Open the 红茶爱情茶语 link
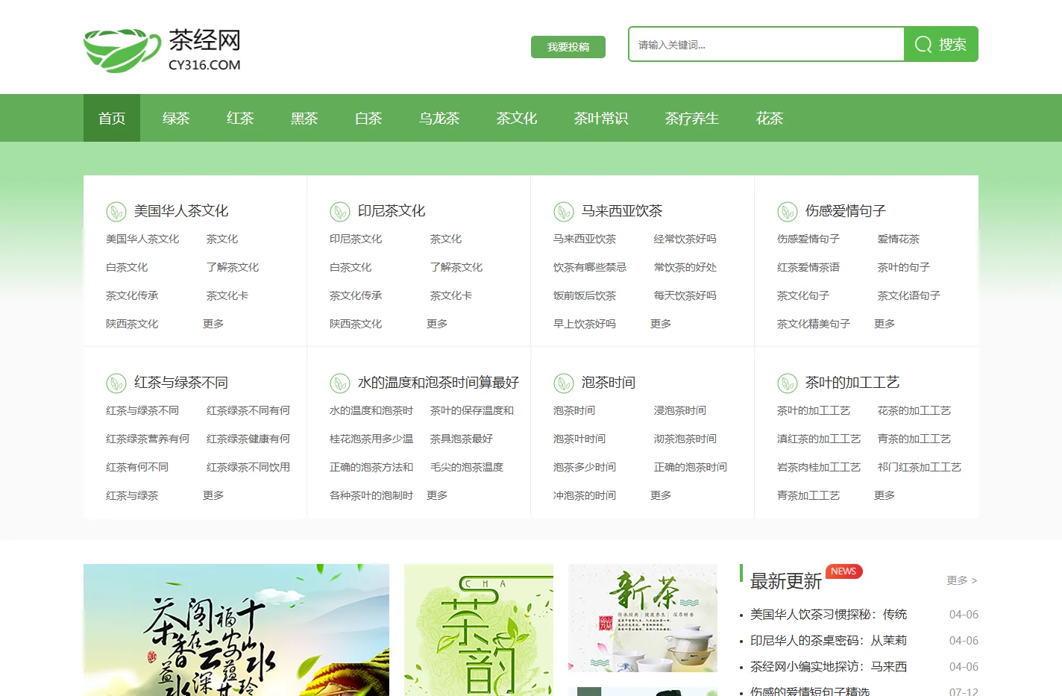Image resolution: width=1062 pixels, height=696 pixels. (x=808, y=267)
